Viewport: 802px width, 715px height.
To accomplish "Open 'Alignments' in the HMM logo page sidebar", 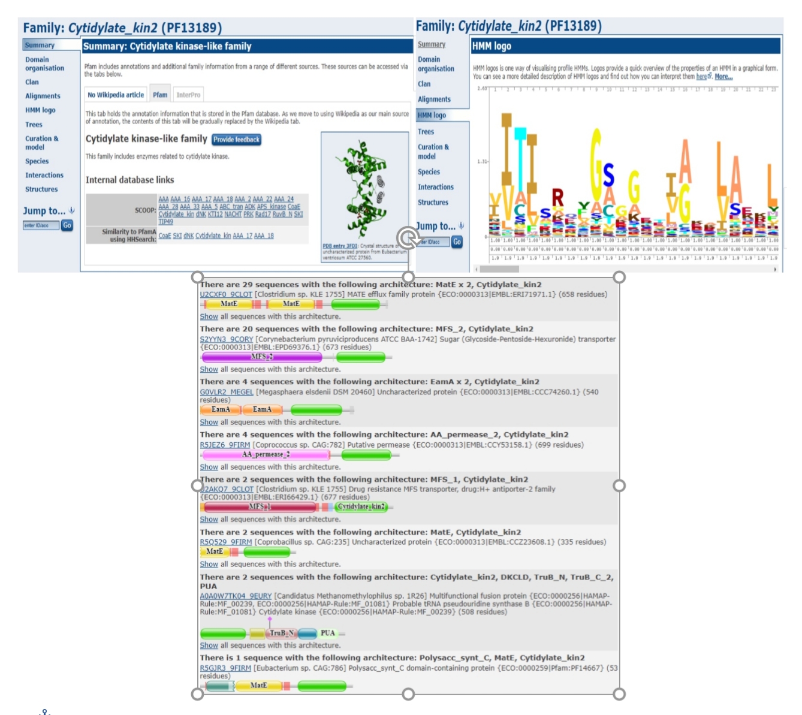I will [434, 99].
